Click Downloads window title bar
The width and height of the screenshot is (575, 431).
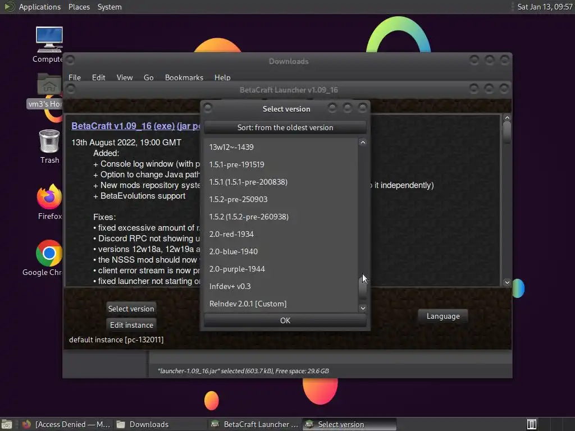pyautogui.click(x=288, y=61)
